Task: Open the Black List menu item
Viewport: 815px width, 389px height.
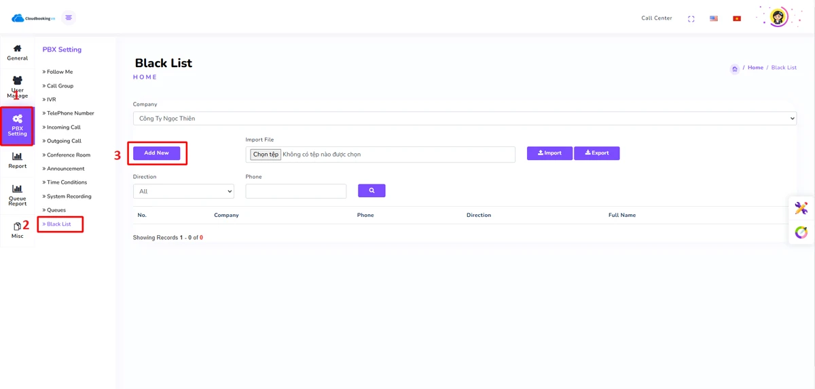Action: (x=59, y=224)
